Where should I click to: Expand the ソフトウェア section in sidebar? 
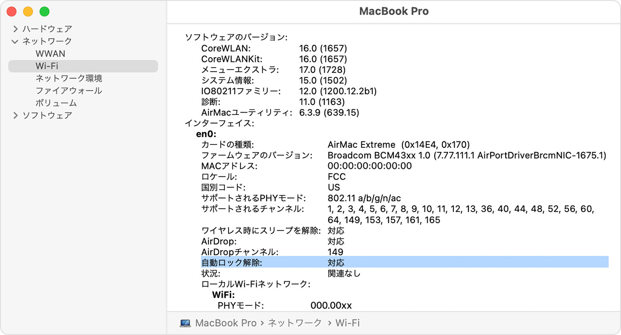coord(16,116)
